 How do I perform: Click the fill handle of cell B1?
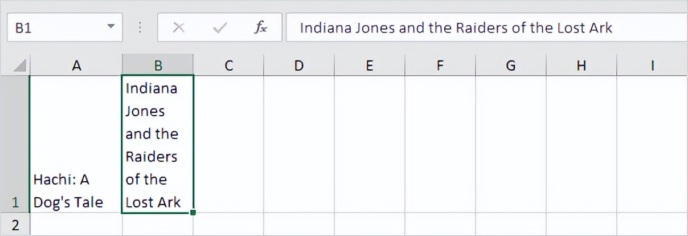pos(194,213)
